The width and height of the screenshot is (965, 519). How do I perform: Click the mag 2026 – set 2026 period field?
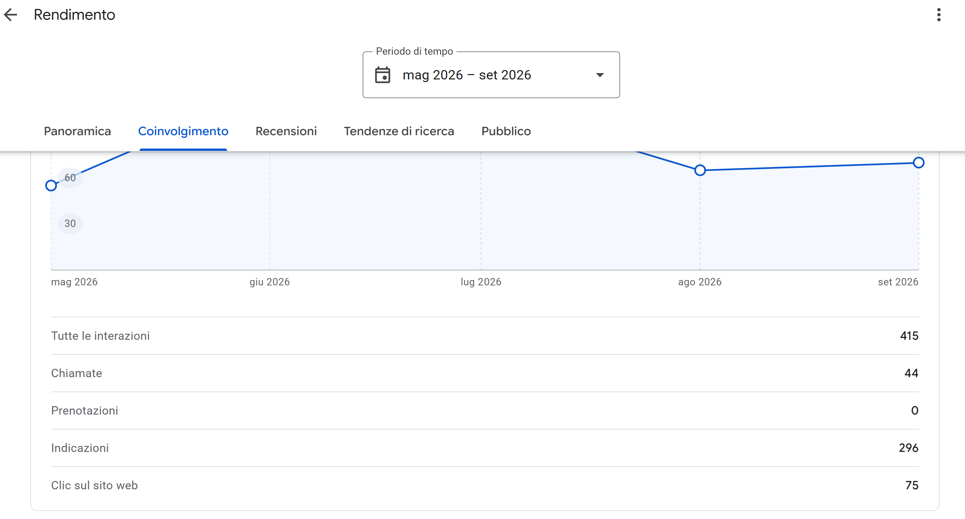(x=491, y=75)
